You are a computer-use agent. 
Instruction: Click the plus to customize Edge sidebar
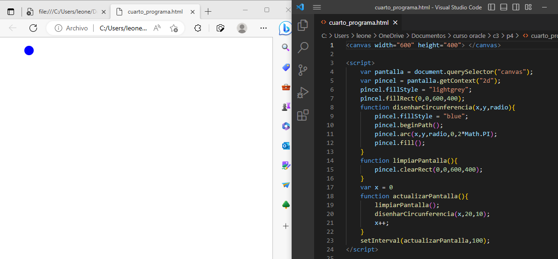coord(286,226)
